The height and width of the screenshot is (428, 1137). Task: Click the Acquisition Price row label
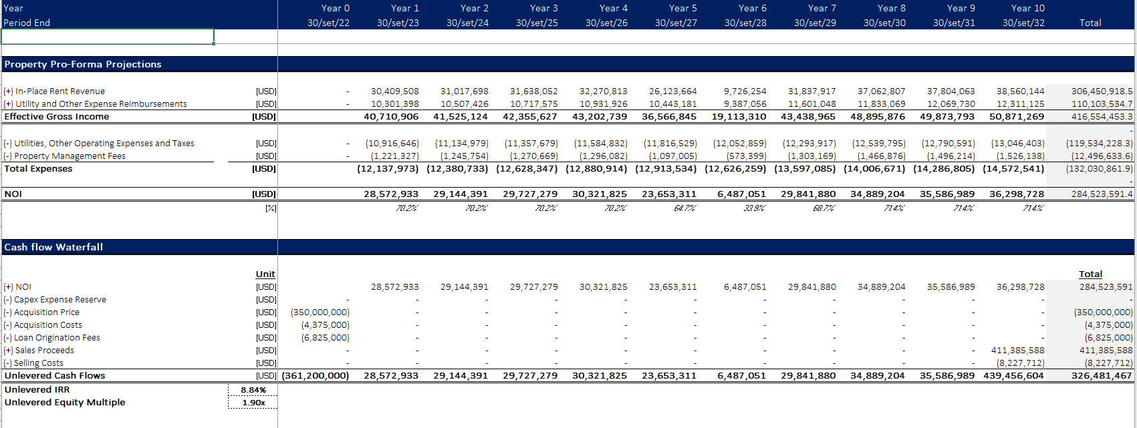pyautogui.click(x=41, y=312)
